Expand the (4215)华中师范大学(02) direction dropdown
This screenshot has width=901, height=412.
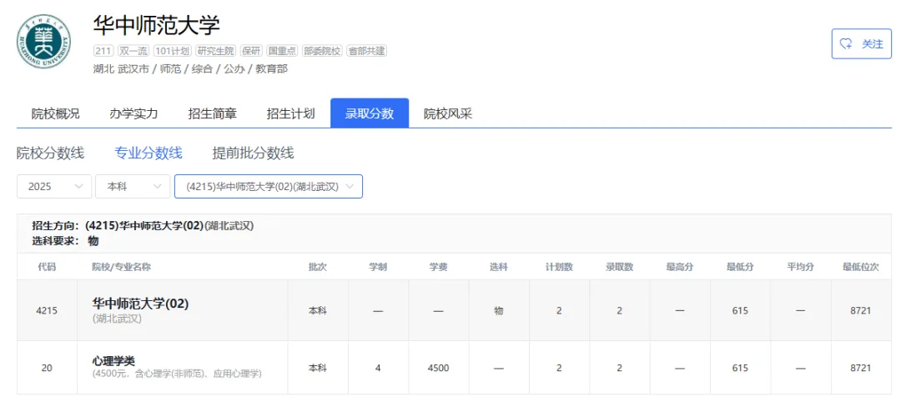point(269,186)
